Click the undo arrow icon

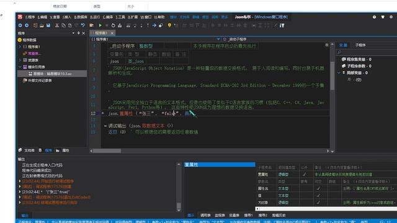(83, 25)
